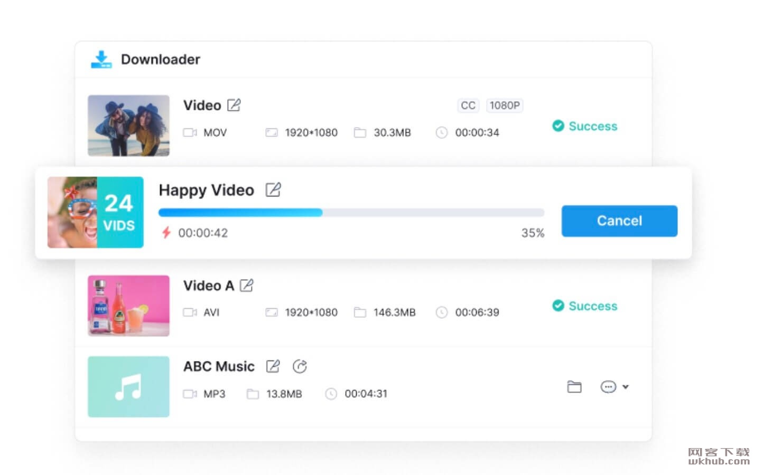
Task: Open the Video thumbnail with two people
Action: tap(128, 126)
